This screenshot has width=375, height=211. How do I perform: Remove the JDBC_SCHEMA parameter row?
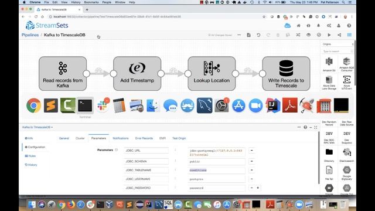point(251,161)
